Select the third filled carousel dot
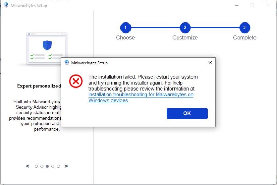 (x=47, y=166)
